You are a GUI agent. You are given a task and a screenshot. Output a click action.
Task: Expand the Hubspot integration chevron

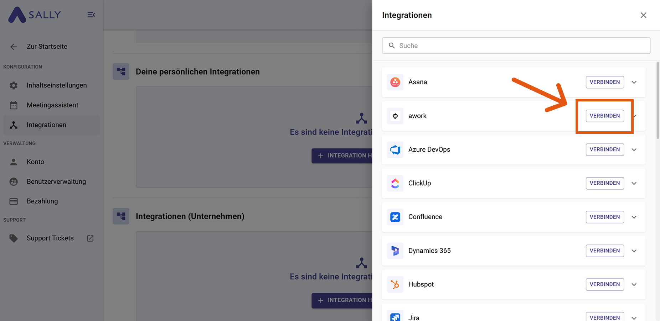coord(634,285)
